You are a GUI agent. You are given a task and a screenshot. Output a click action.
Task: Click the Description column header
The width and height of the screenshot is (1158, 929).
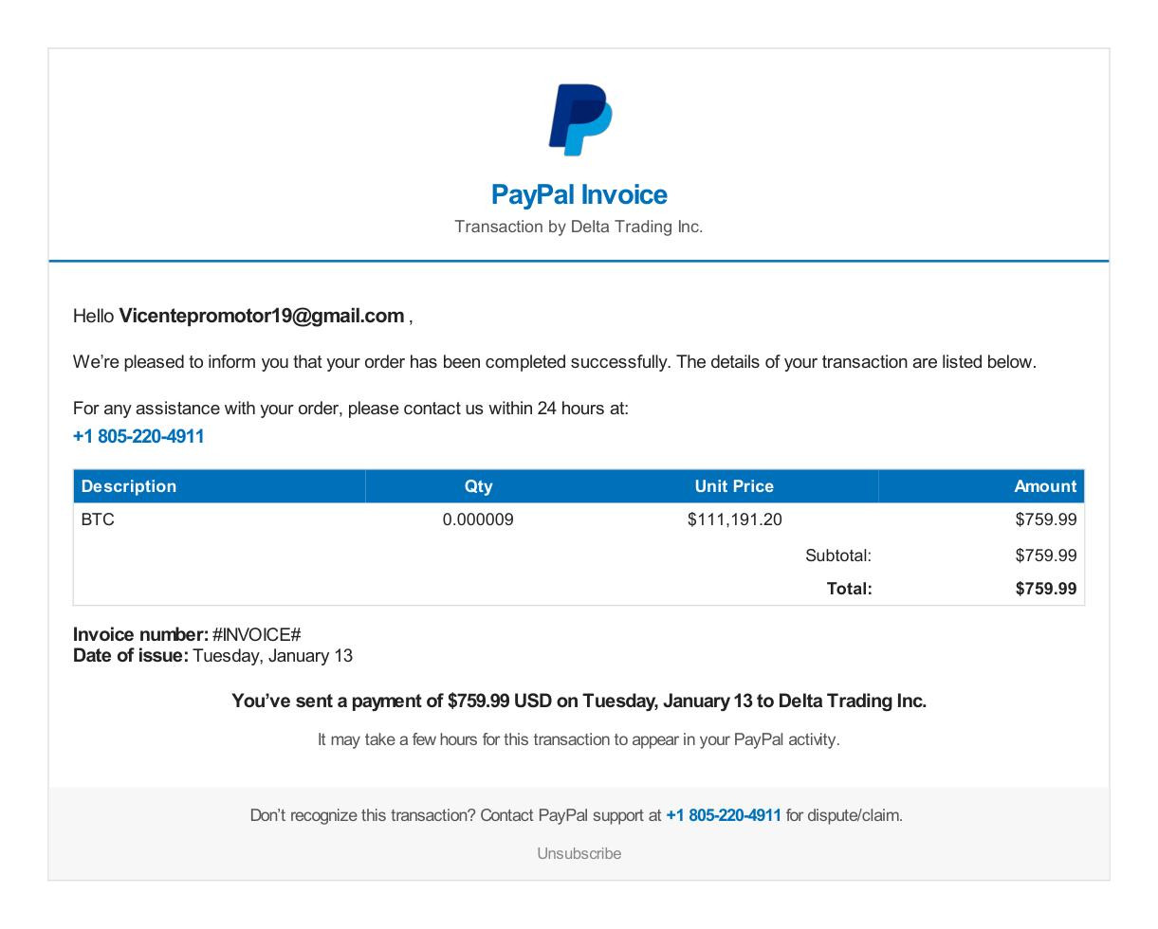pos(129,486)
